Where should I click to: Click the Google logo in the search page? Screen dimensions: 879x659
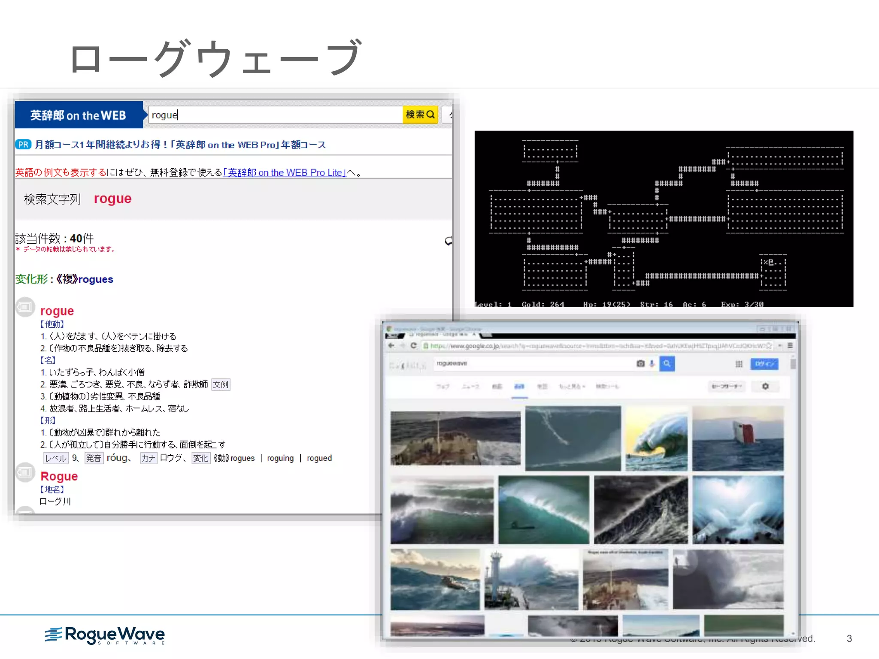(408, 366)
